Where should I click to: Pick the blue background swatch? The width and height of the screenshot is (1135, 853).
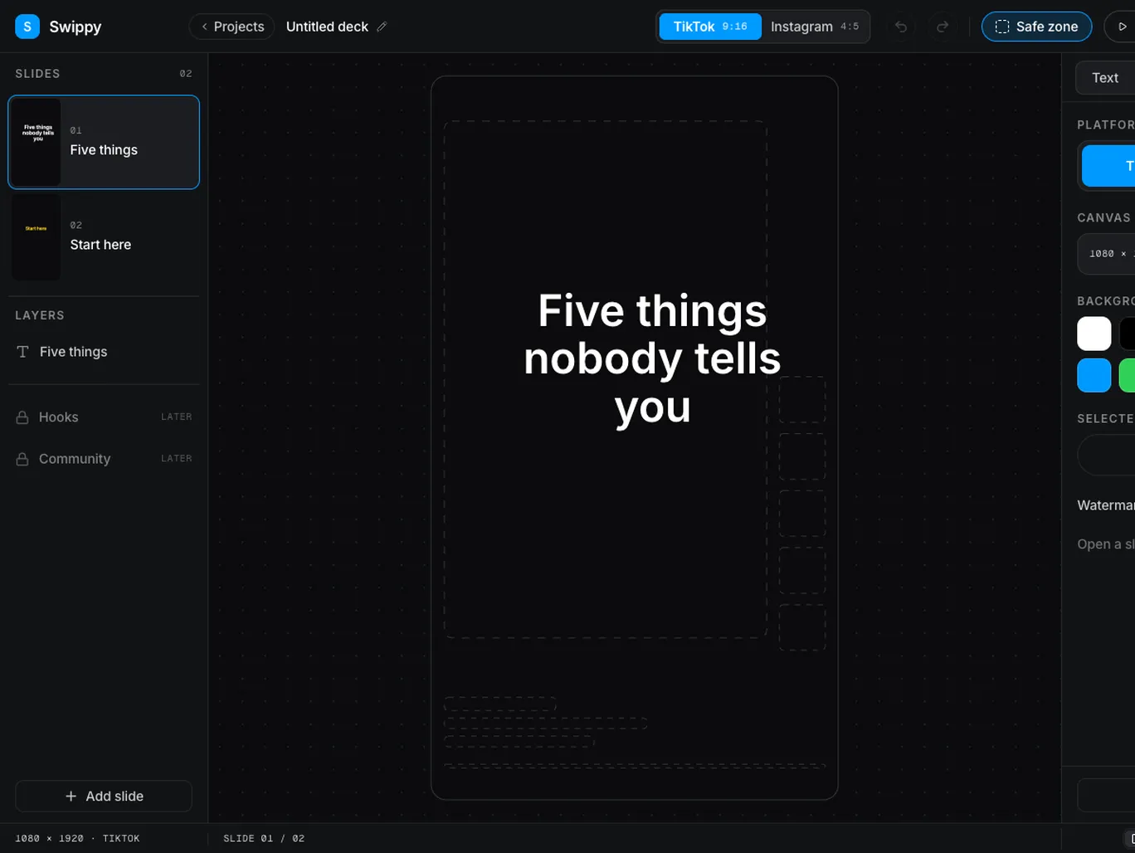coord(1094,375)
